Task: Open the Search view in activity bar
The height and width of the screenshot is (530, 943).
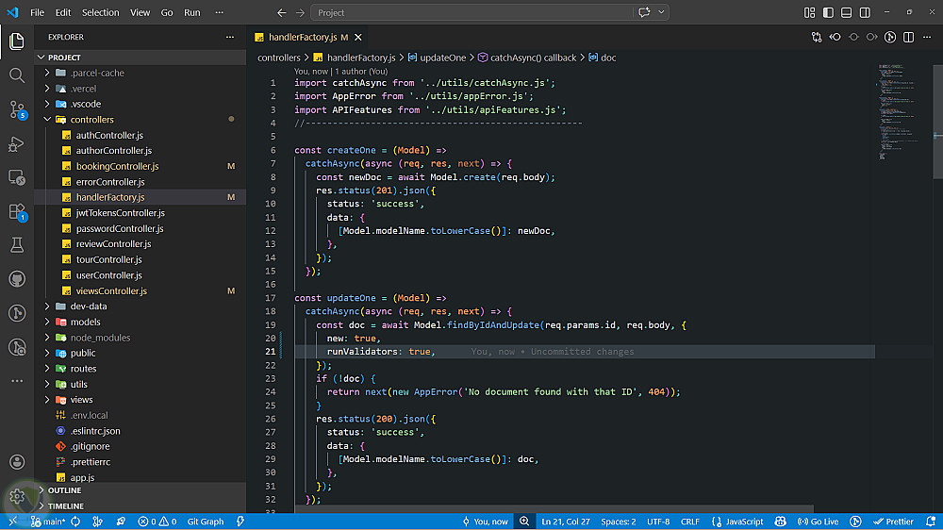Action: (17, 75)
